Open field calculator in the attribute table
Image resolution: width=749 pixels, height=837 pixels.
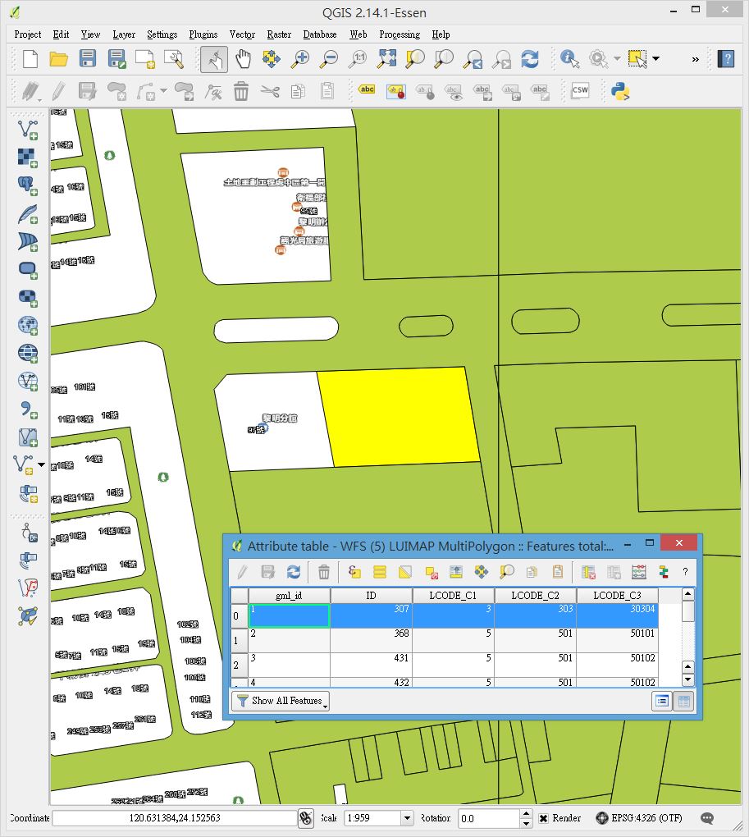click(638, 572)
